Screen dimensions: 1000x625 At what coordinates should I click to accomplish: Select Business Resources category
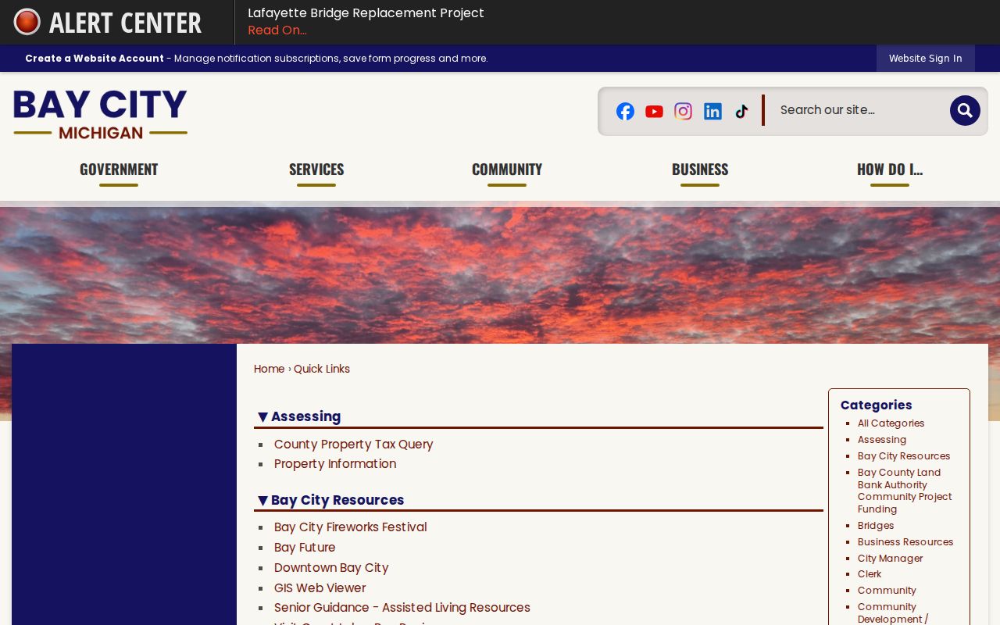(x=905, y=542)
